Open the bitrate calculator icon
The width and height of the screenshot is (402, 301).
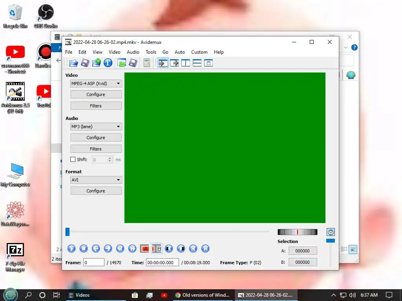click(x=147, y=63)
